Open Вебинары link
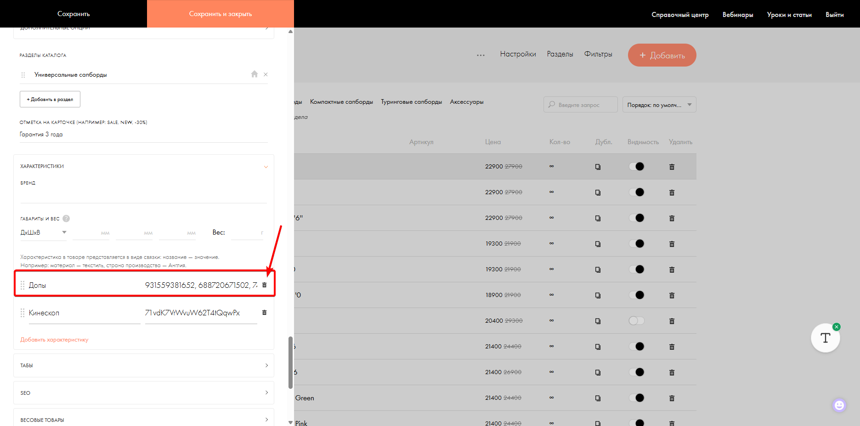860x426 pixels. tap(738, 15)
